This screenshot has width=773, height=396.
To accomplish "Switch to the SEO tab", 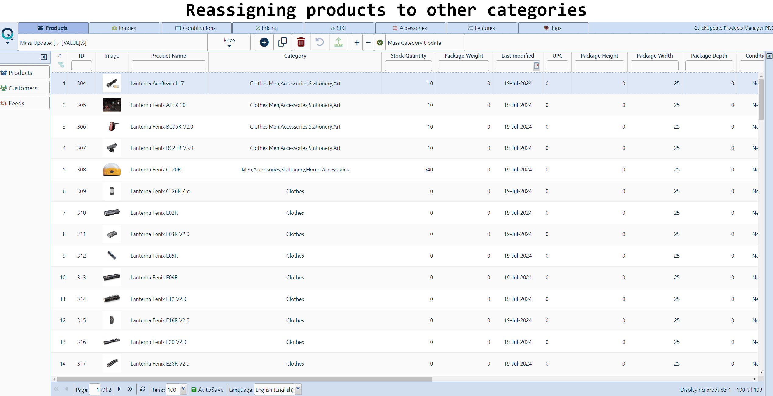I will (x=339, y=28).
